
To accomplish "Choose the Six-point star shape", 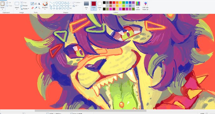I will click(x=60, y=9).
